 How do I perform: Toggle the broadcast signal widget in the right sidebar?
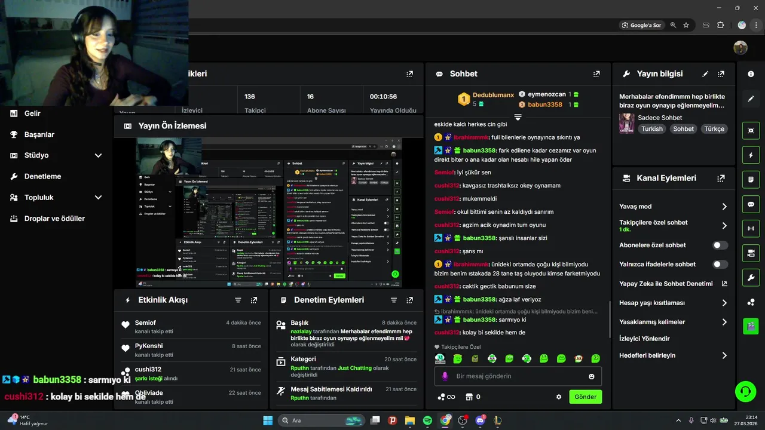(x=751, y=228)
